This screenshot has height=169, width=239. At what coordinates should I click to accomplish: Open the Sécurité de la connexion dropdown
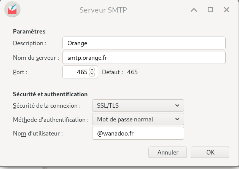(x=138, y=105)
